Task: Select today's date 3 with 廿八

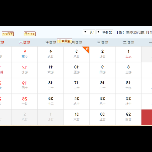Action: coord(76,54)
